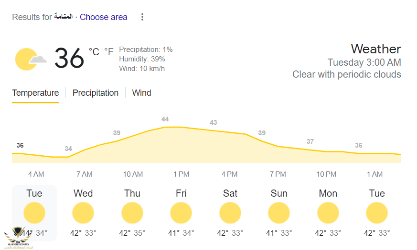
Task: Switch to the Precipitation tab
Action: pos(96,93)
